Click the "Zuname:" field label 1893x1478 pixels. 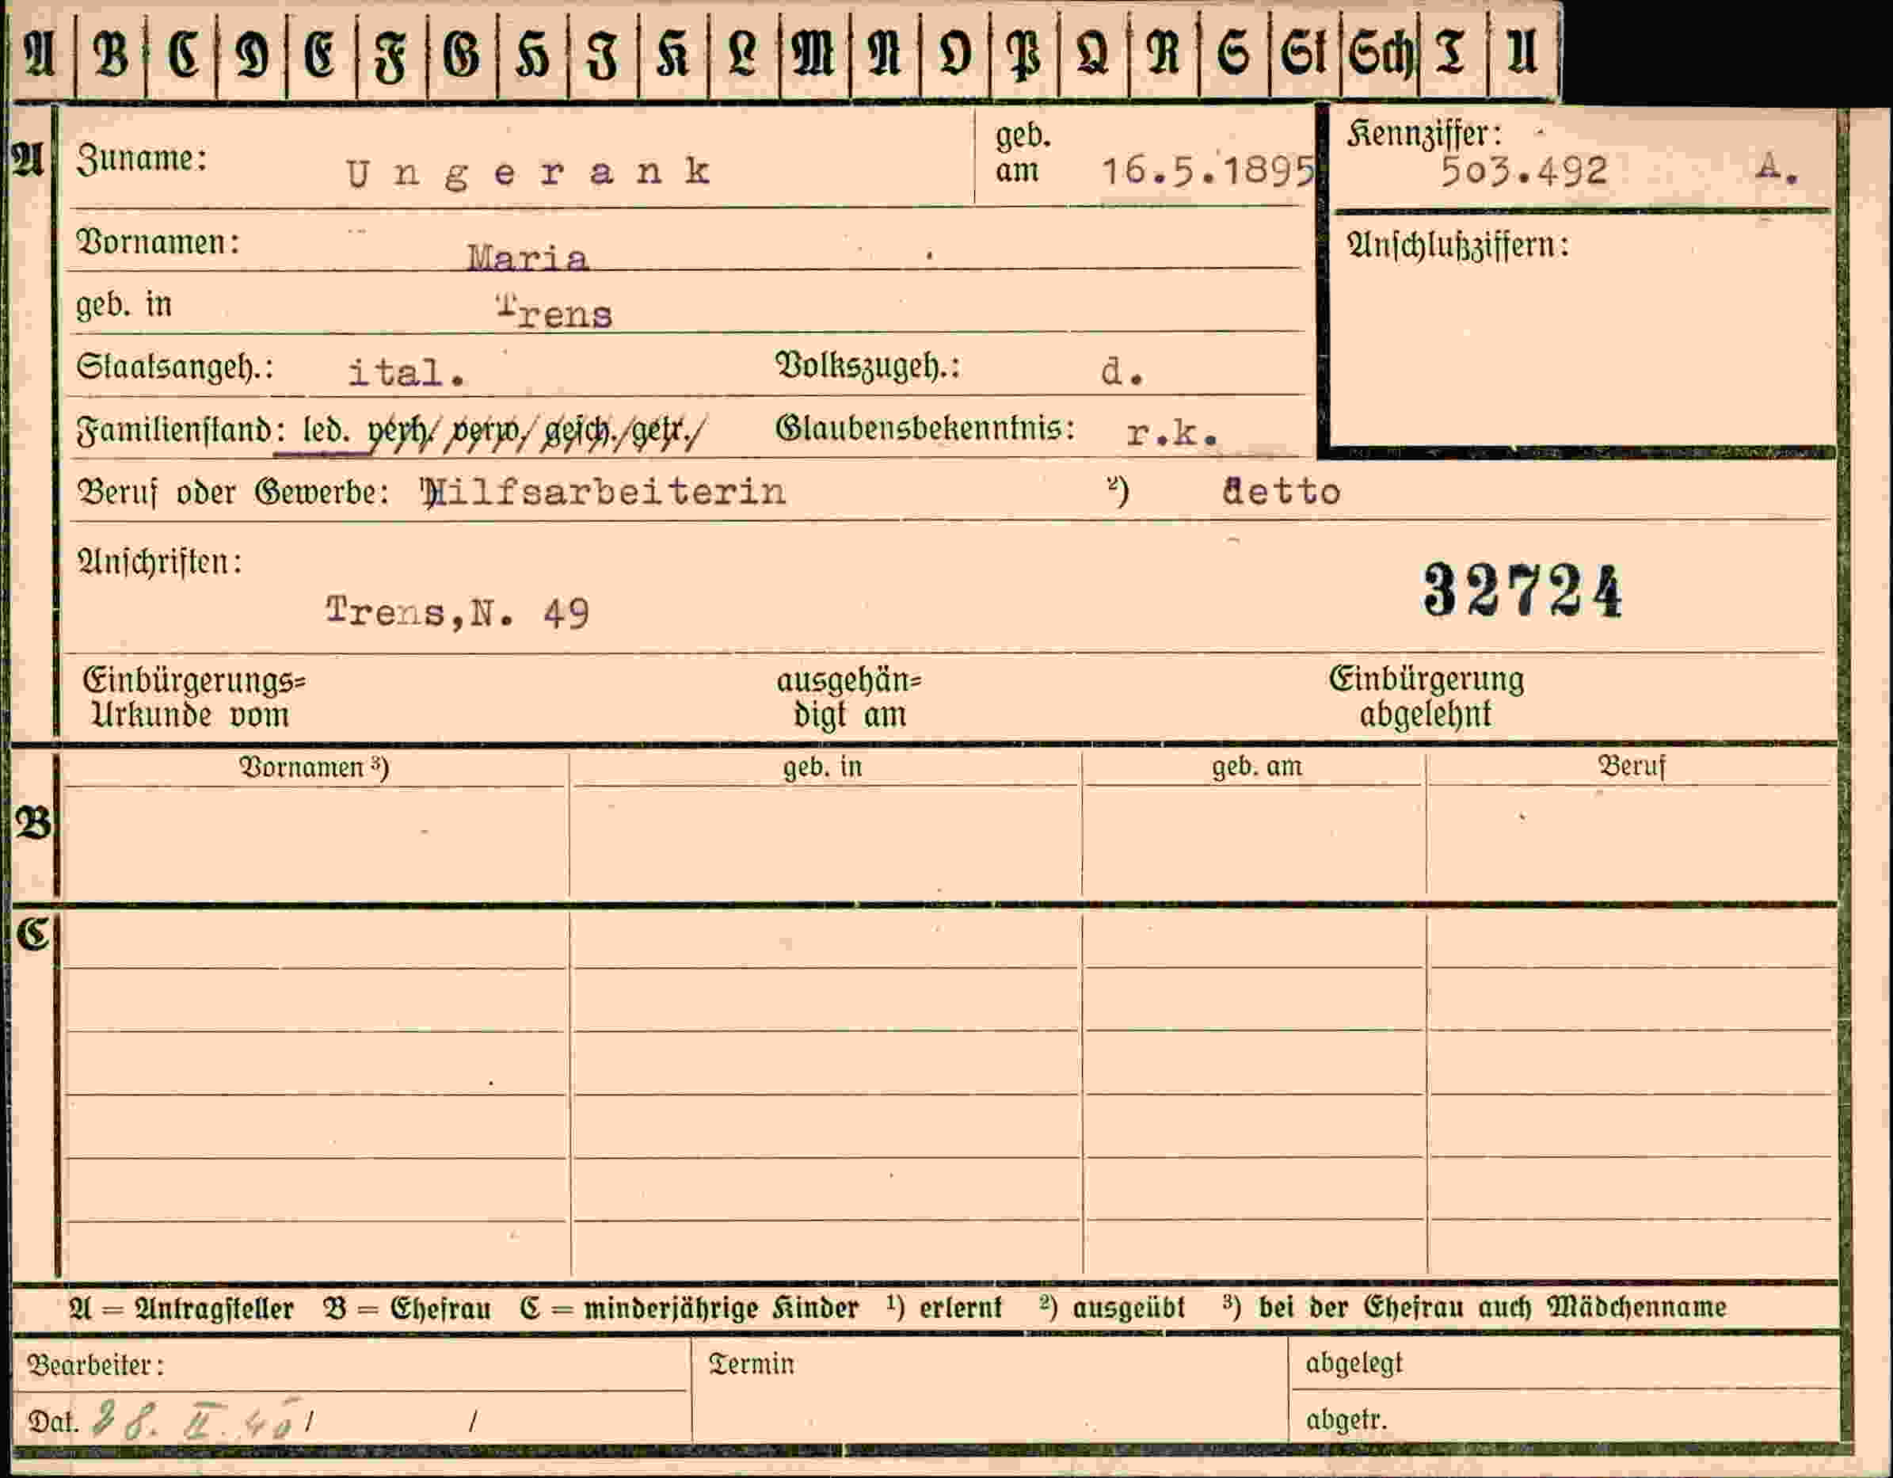(x=142, y=159)
